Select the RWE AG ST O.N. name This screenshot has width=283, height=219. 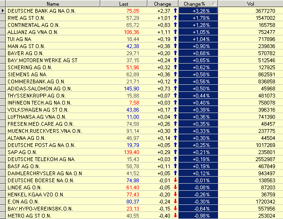point(26,18)
